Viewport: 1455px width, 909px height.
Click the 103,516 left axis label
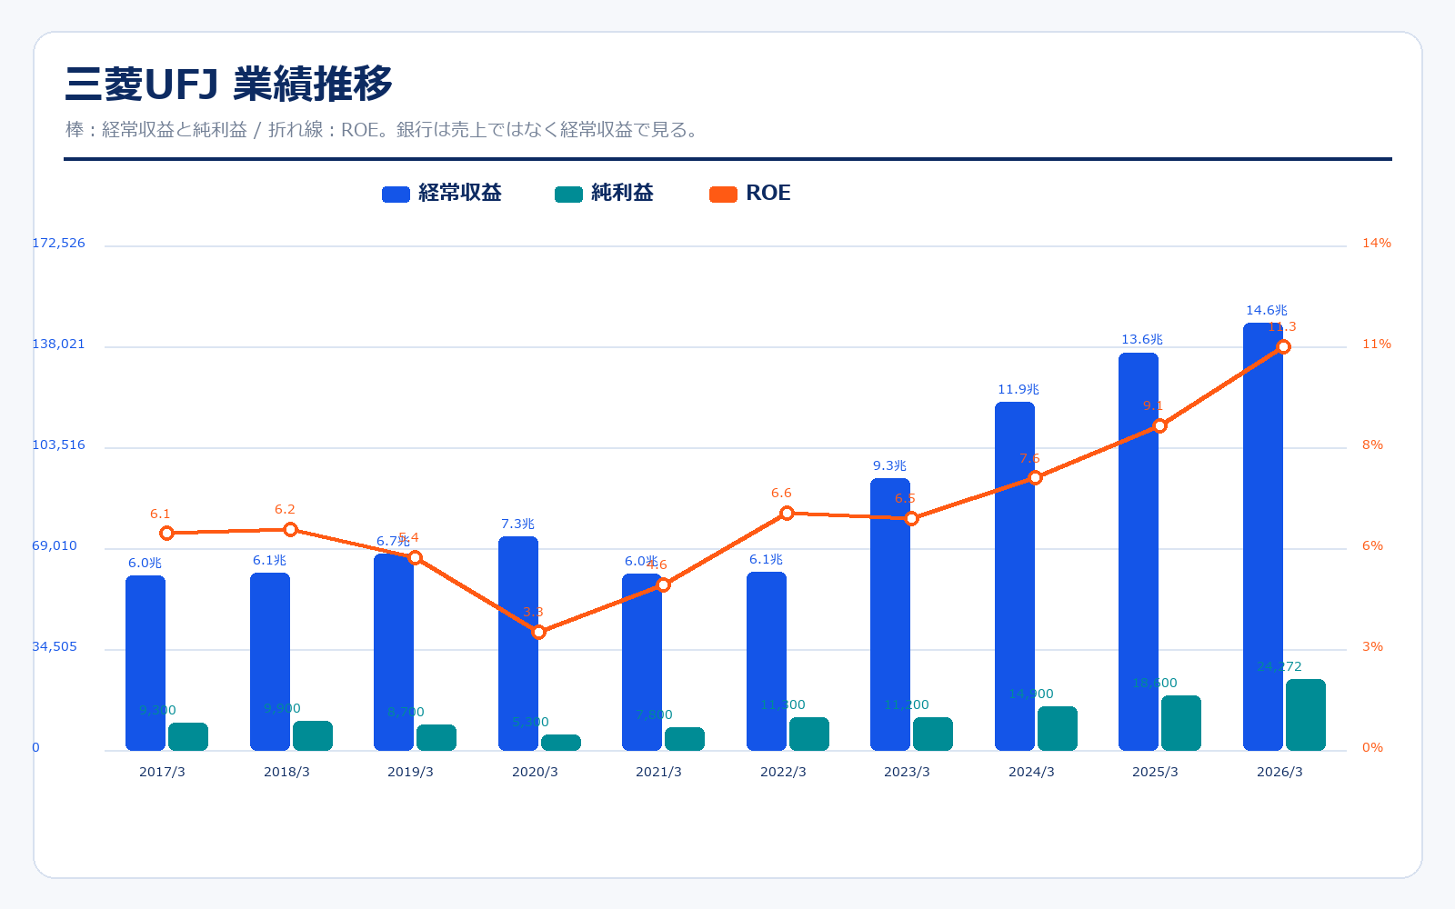pos(59,445)
